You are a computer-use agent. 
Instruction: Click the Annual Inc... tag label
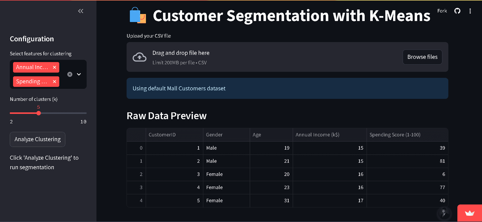tap(32, 67)
